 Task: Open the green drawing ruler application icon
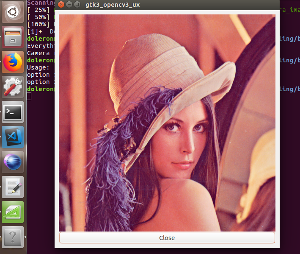point(13,212)
